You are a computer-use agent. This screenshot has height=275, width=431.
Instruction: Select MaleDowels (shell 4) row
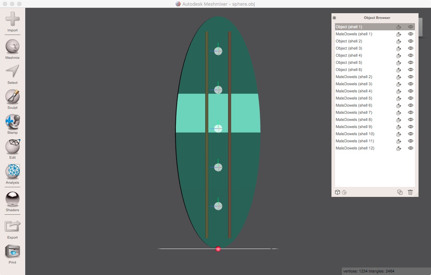(375, 91)
